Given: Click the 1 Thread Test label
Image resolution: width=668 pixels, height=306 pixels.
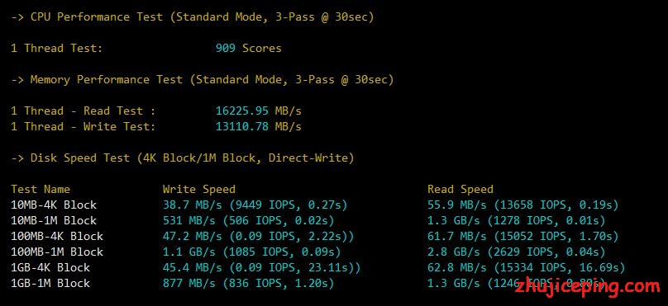Looking at the screenshot, I should pos(57,49).
